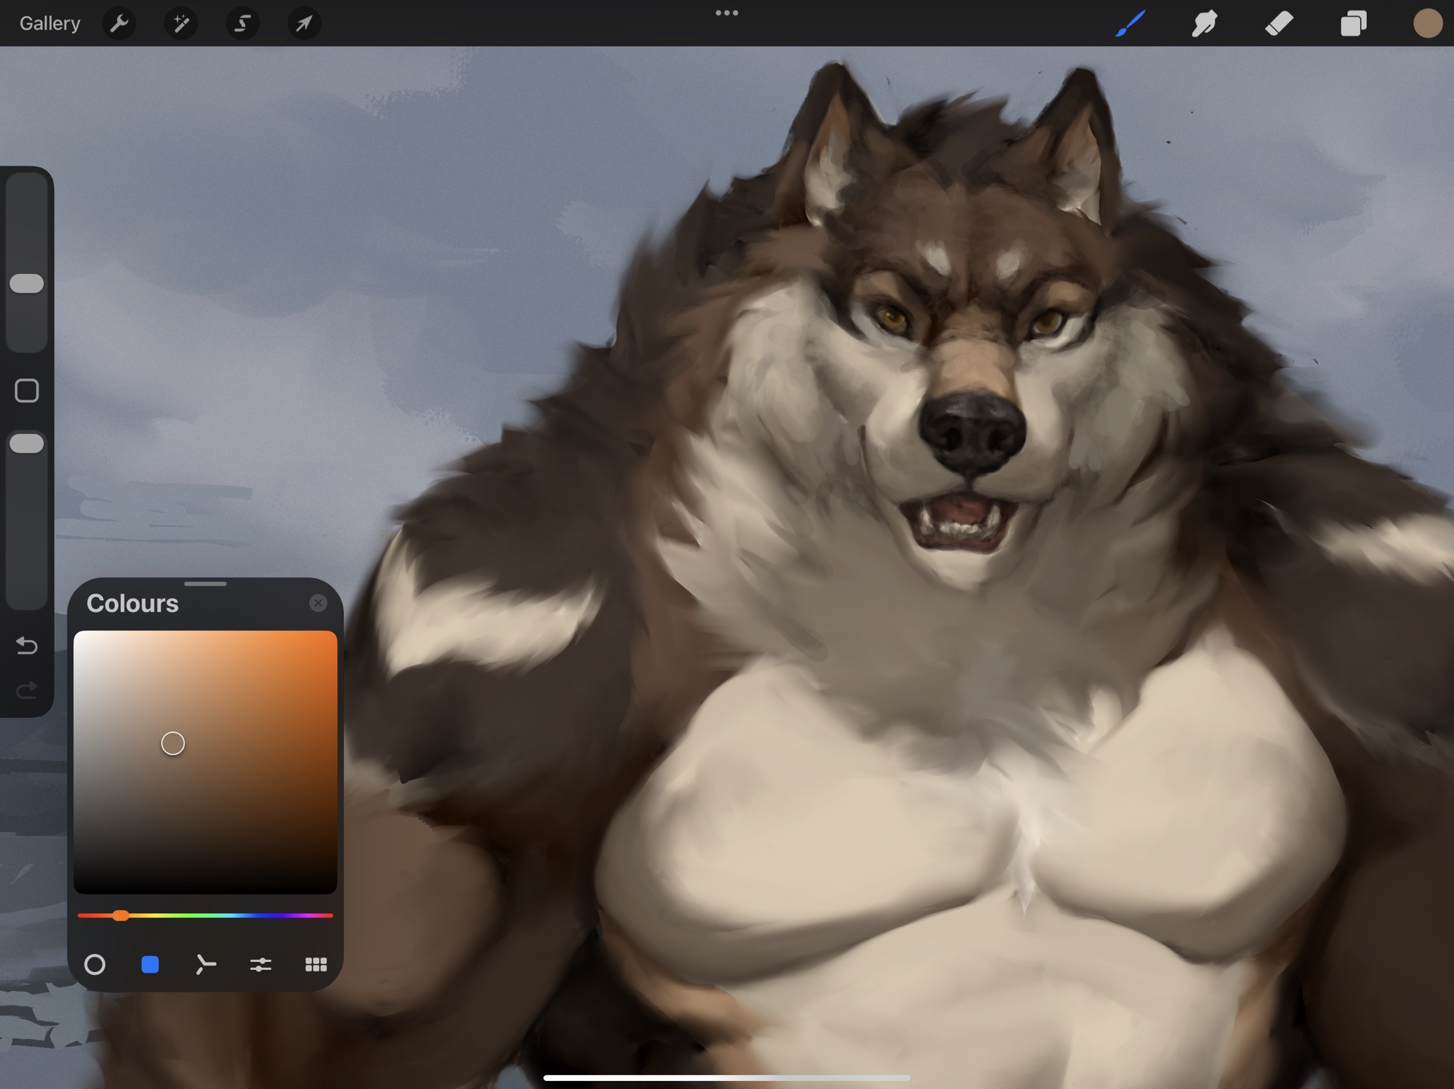Switch to the Disc colour tab

[95, 964]
